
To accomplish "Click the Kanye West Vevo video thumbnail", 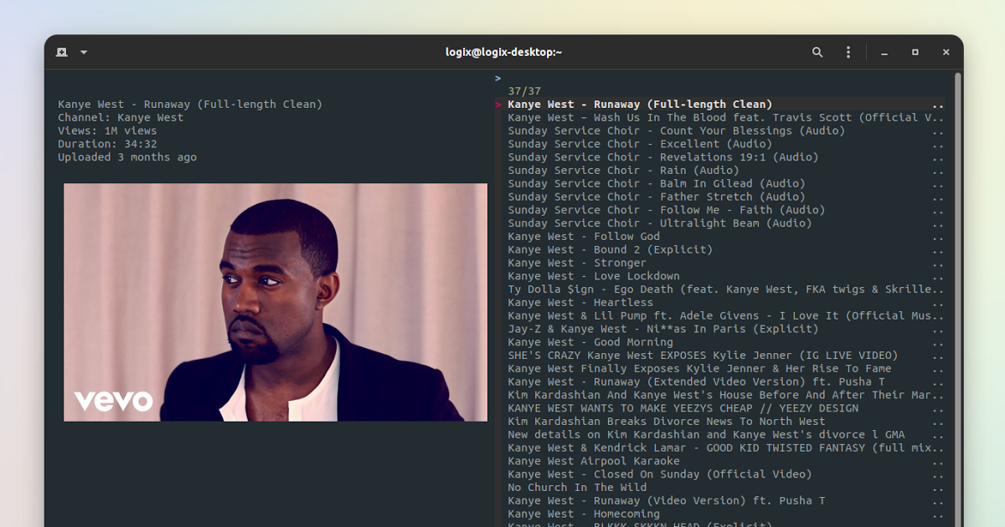I will click(x=276, y=302).
